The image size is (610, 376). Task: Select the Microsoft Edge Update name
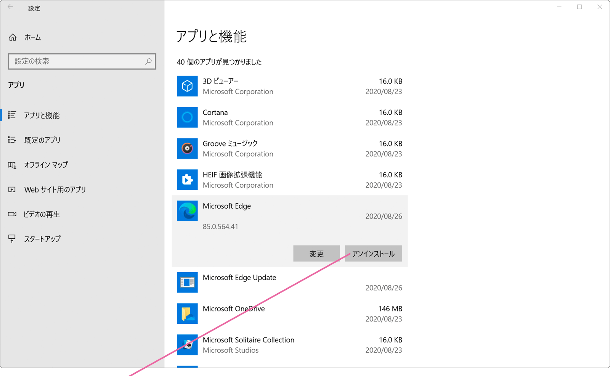pos(239,278)
